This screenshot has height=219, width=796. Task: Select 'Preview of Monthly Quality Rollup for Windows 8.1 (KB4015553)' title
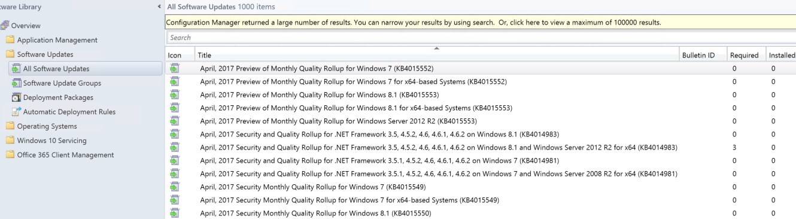[320, 95]
